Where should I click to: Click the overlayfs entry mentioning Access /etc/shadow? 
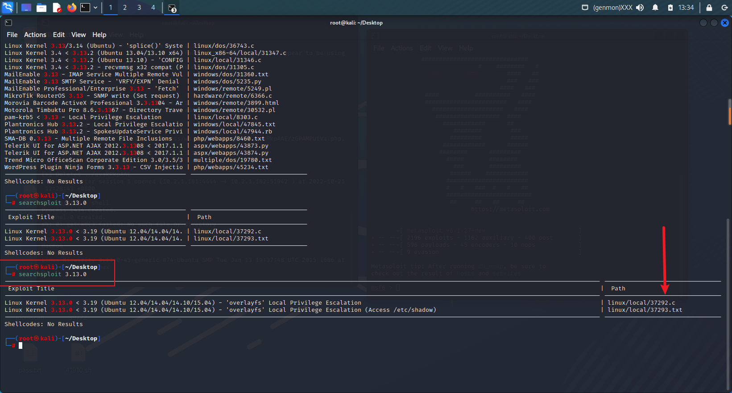click(x=220, y=310)
